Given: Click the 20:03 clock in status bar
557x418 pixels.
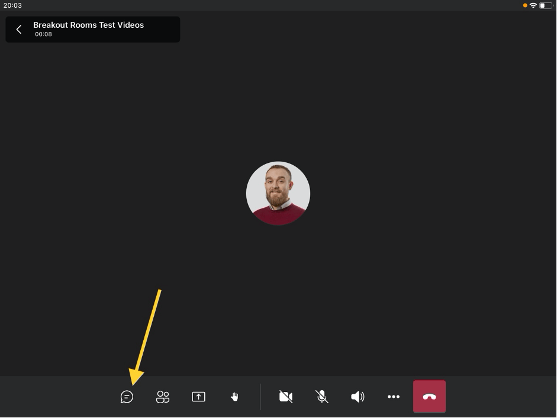Looking at the screenshot, I should pyautogui.click(x=12, y=5).
